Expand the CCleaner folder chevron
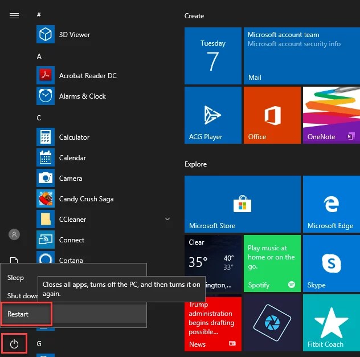The height and width of the screenshot is (357, 360). 167,219
